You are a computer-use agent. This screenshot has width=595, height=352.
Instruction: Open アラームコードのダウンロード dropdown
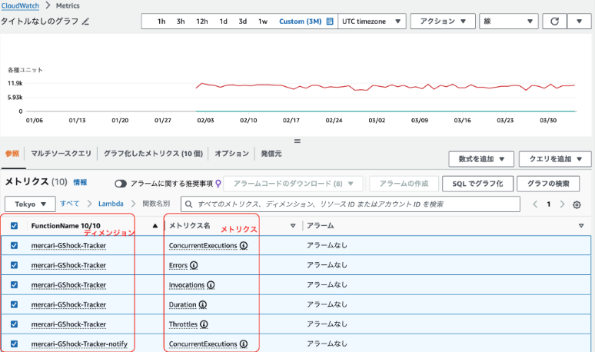click(x=294, y=184)
